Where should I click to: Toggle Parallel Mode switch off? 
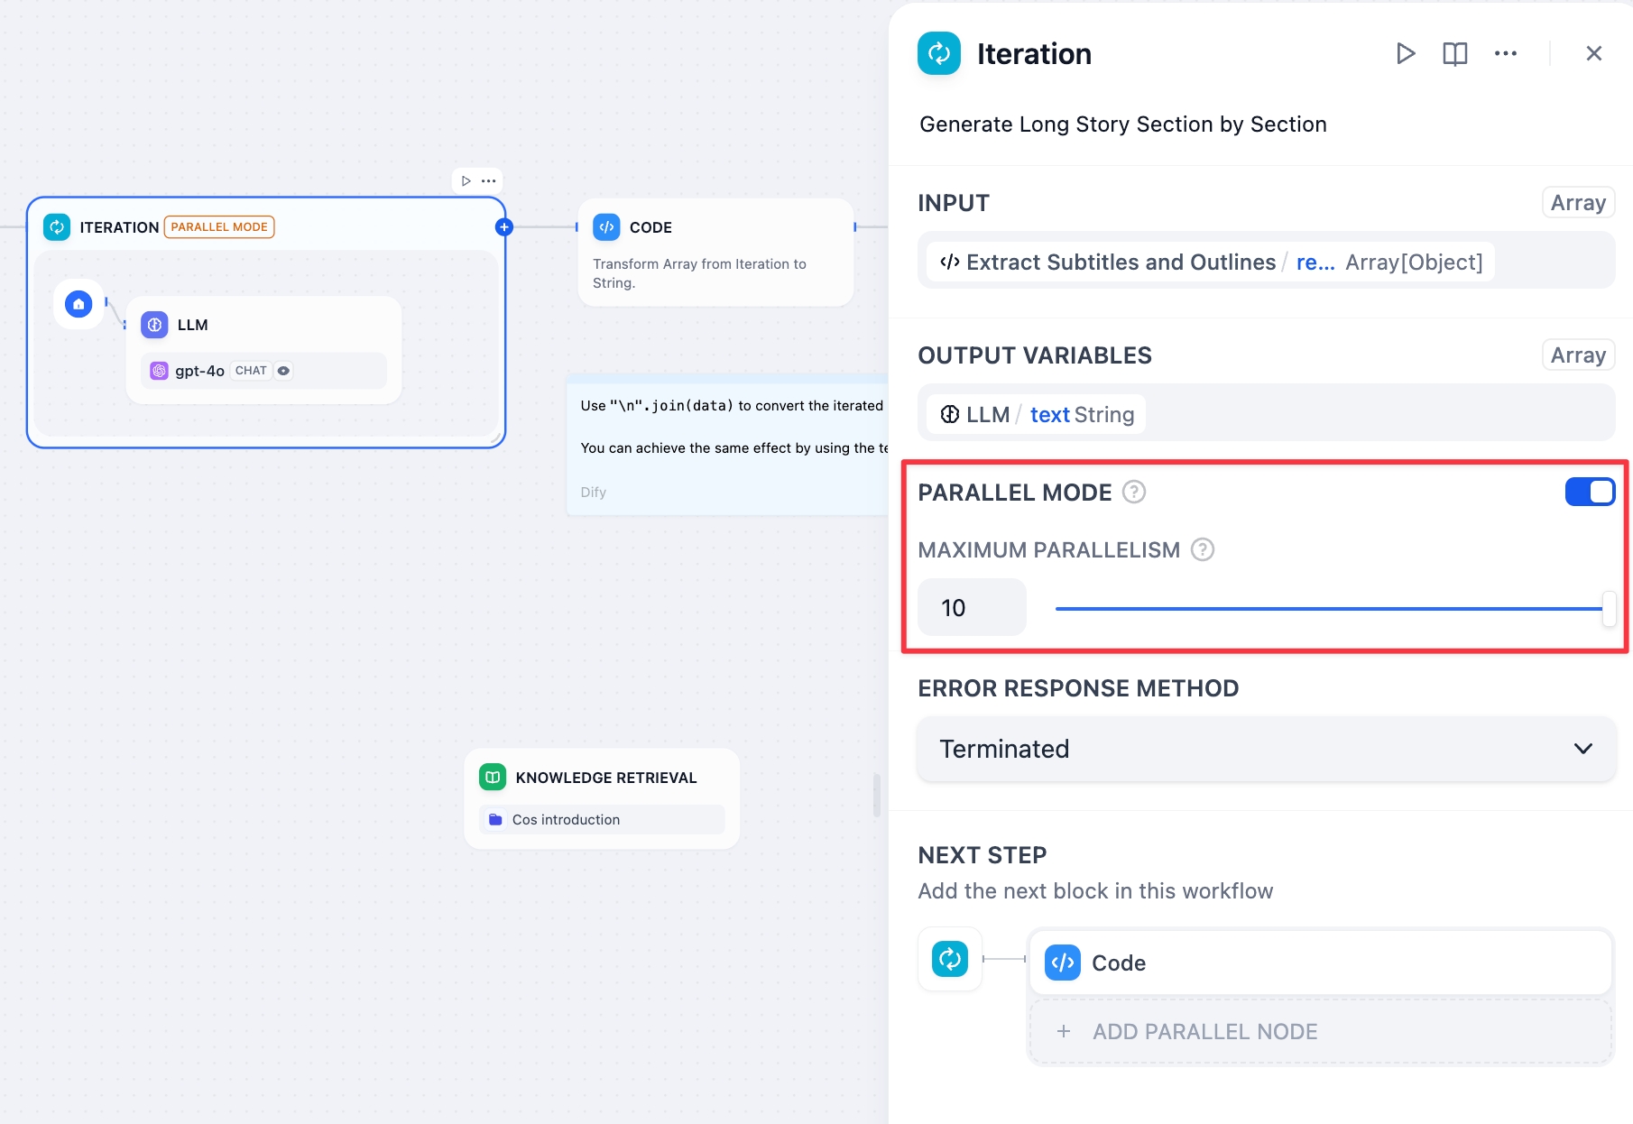[x=1589, y=493]
